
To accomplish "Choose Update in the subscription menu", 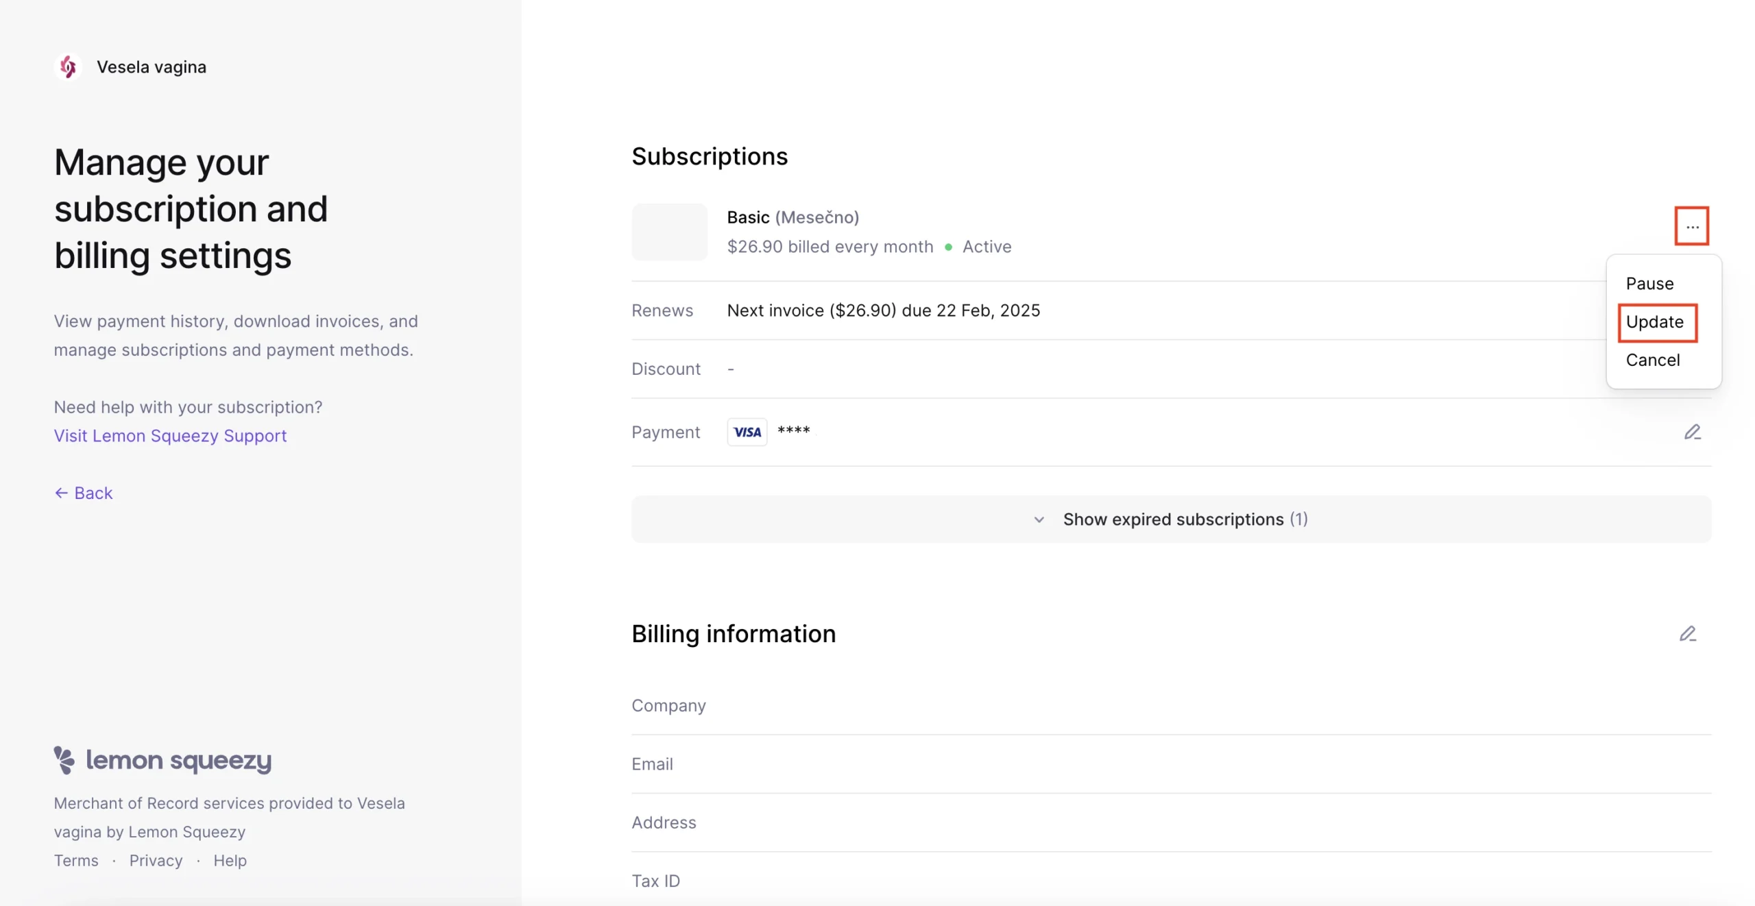I will pyautogui.click(x=1654, y=321).
